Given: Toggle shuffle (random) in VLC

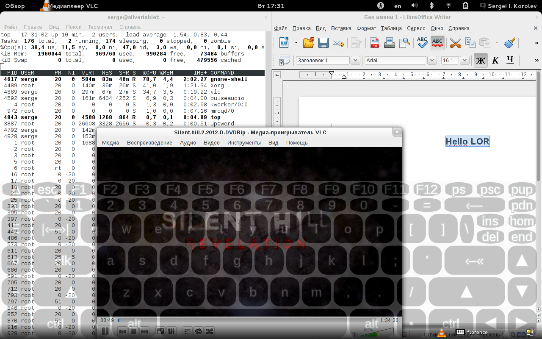Looking at the screenshot, I should coord(210,331).
